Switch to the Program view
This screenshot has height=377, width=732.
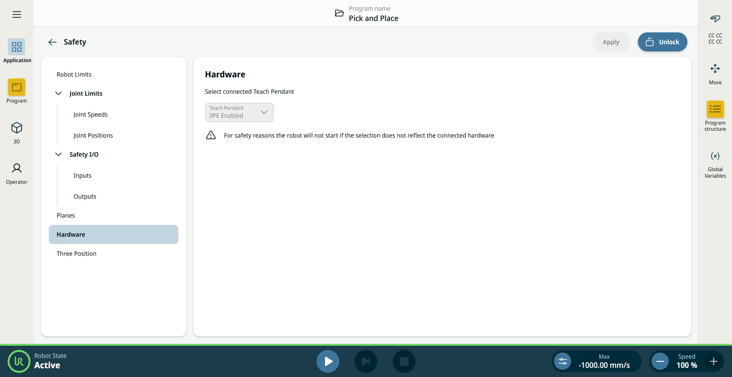click(16, 88)
